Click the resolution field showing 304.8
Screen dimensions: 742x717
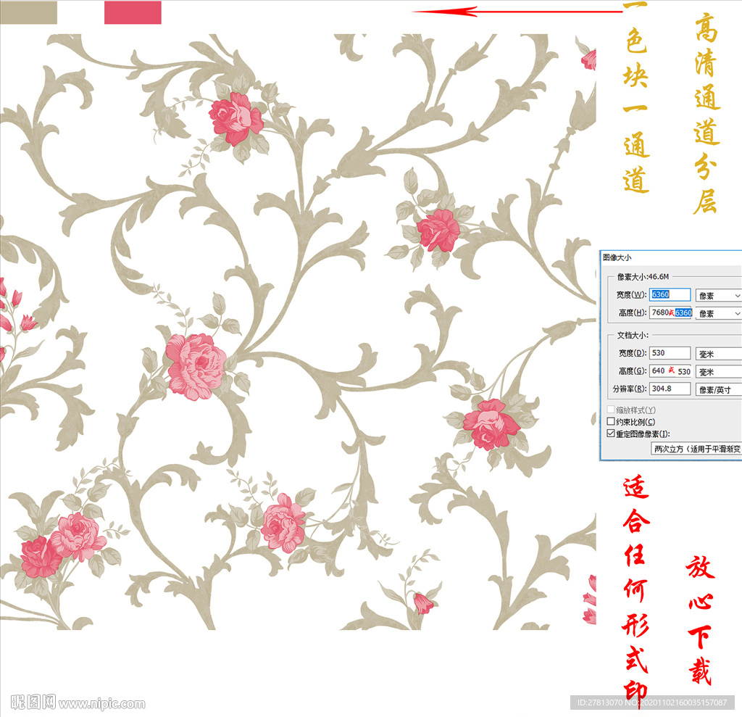pyautogui.click(x=670, y=389)
